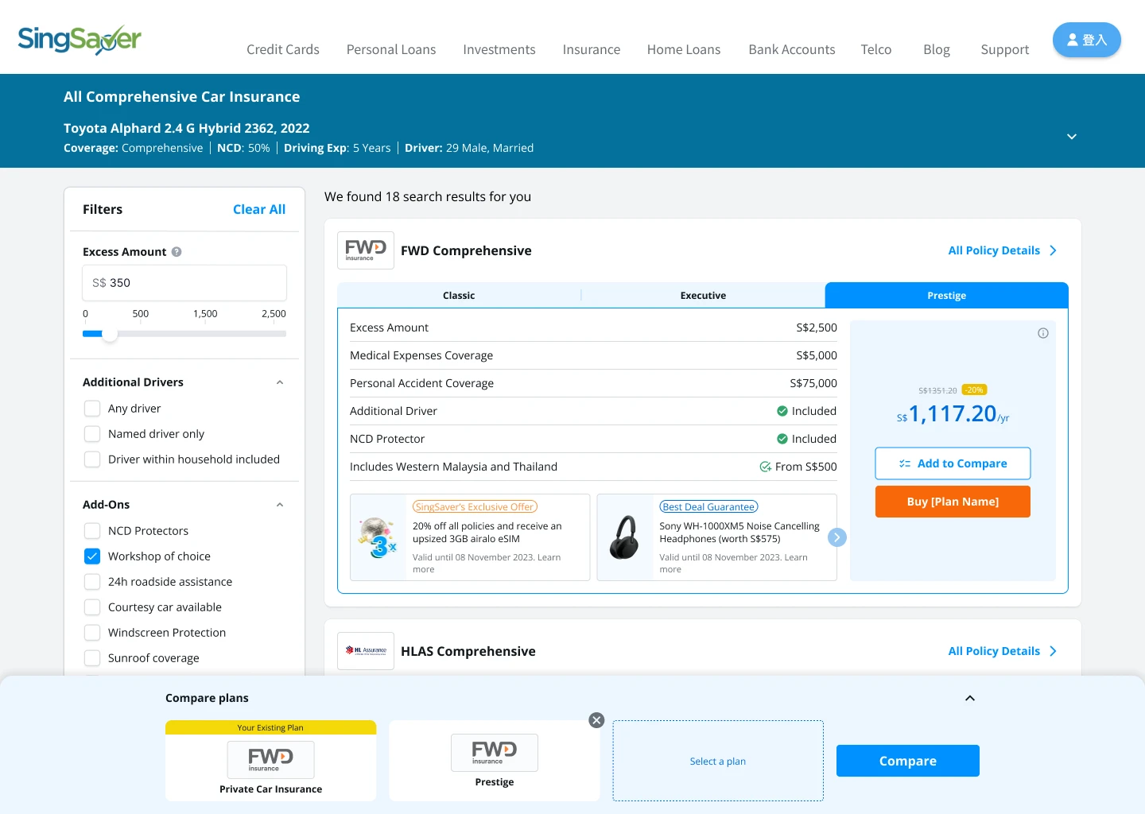Open the Excess Amount help tooltip
The width and height of the screenshot is (1145, 814).
pyautogui.click(x=177, y=252)
